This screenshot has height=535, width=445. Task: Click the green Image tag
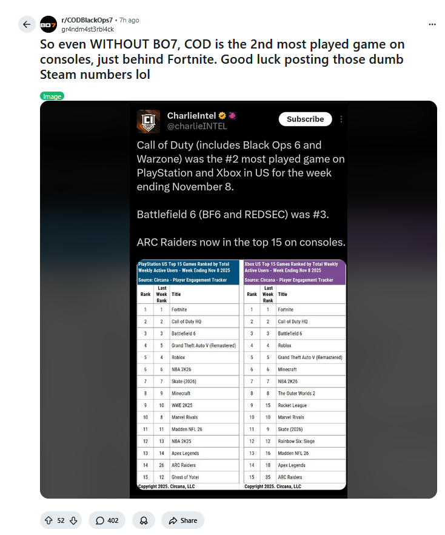(x=52, y=96)
